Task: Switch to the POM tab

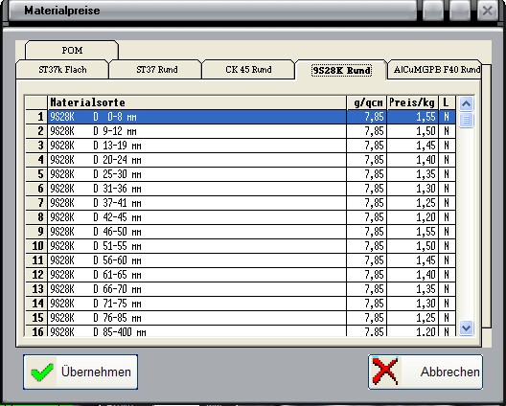Action: pyautogui.click(x=72, y=51)
